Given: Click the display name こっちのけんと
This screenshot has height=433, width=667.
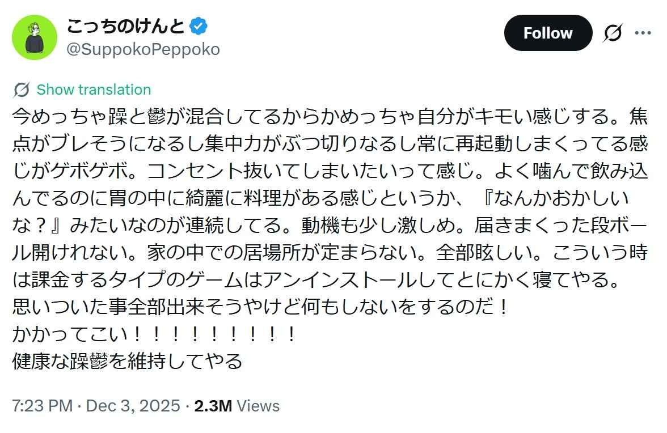Looking at the screenshot, I should (125, 26).
